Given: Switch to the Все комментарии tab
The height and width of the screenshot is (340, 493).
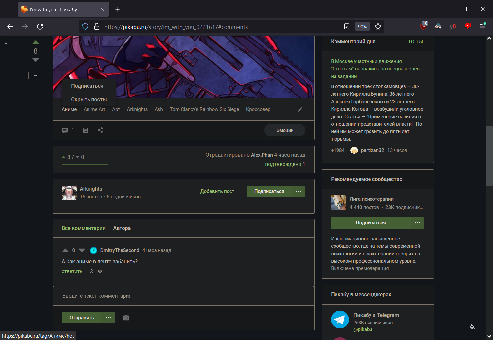Looking at the screenshot, I should 84,228.
